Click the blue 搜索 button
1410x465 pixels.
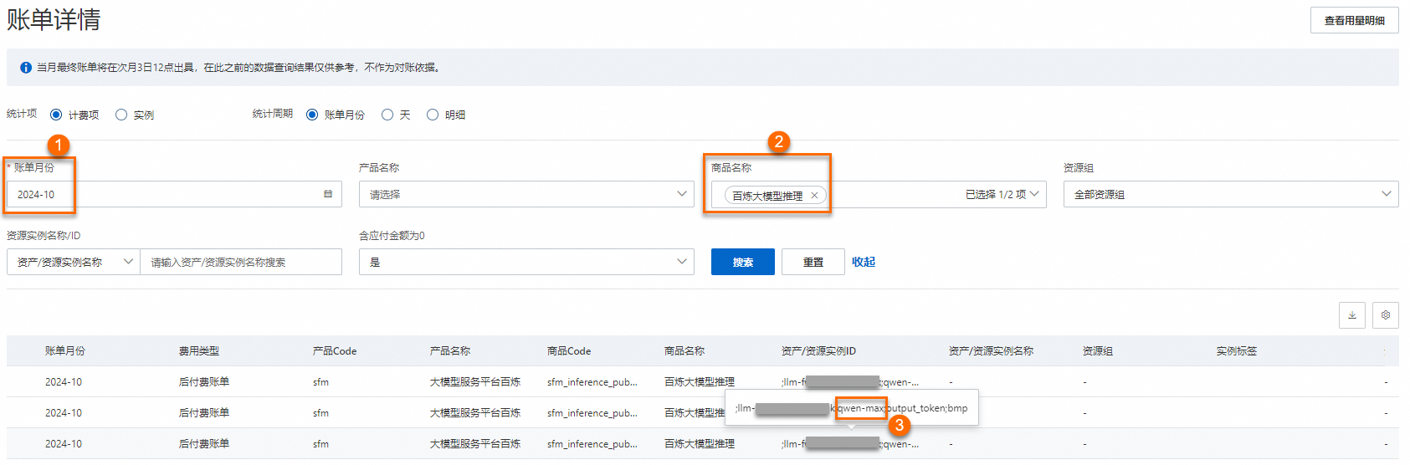click(743, 262)
